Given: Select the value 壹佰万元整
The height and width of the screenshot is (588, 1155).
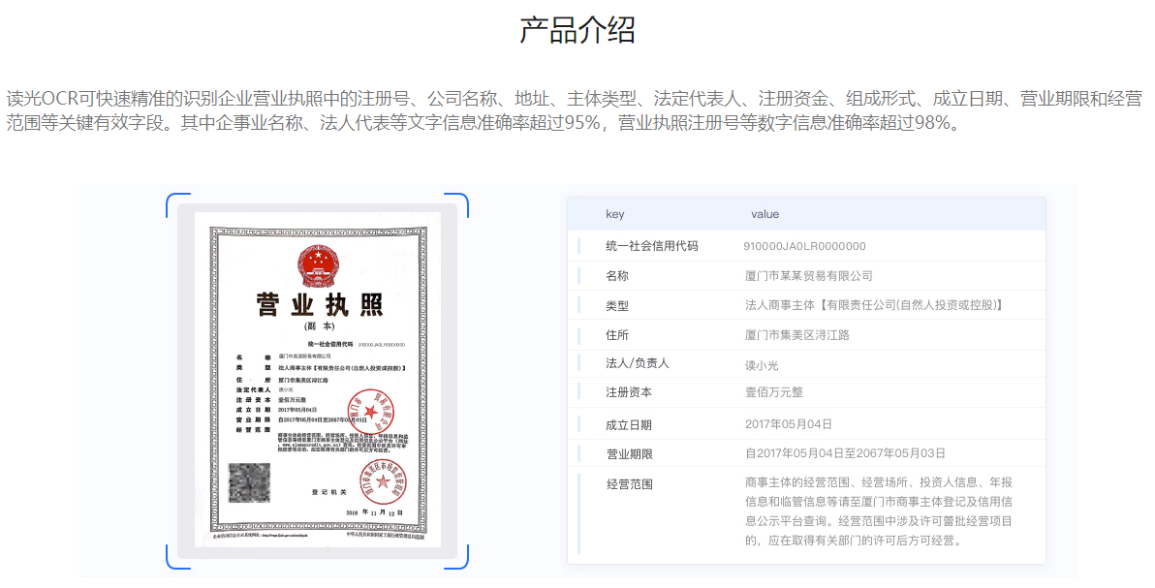Looking at the screenshot, I should point(773,392).
